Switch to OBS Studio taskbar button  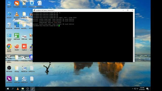click(x=28, y=89)
